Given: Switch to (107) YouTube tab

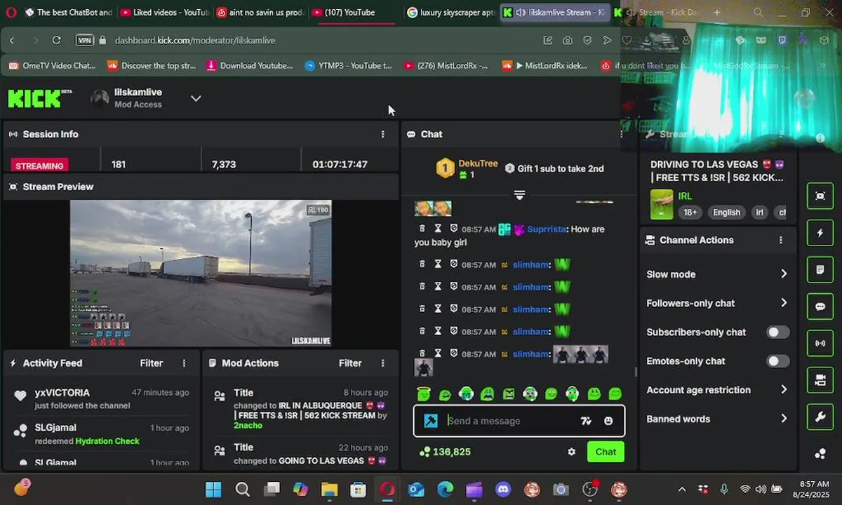Looking at the screenshot, I should click(356, 12).
